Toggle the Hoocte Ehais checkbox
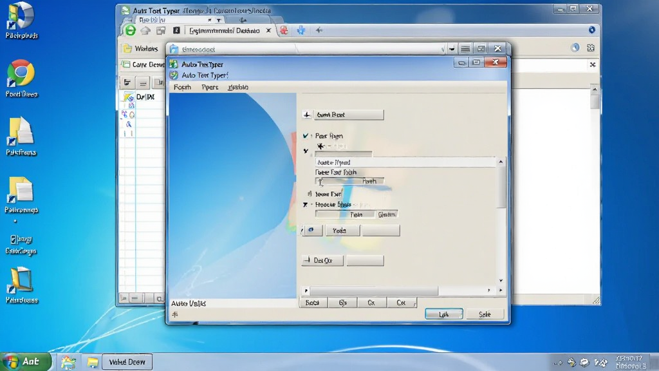The width and height of the screenshot is (659, 371). [306, 205]
